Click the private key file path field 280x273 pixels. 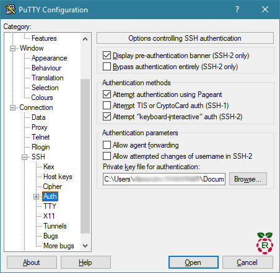(164, 179)
